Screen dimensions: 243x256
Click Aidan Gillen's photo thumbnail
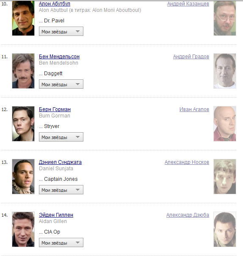coord(23,229)
